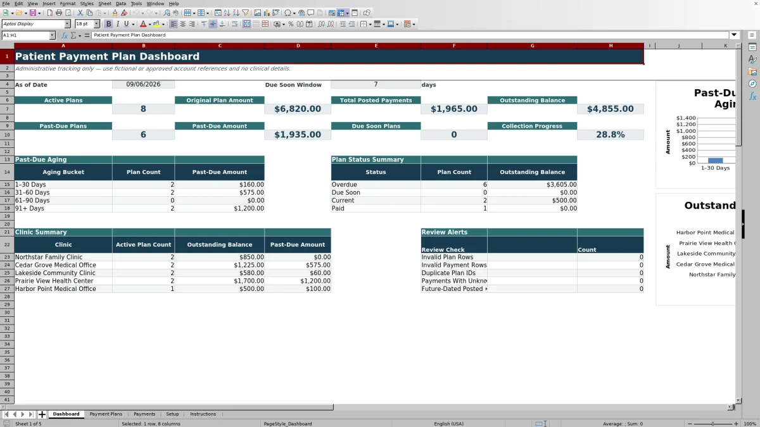
Task: Switch to the Payment Plans sheet tab
Action: (x=106, y=414)
